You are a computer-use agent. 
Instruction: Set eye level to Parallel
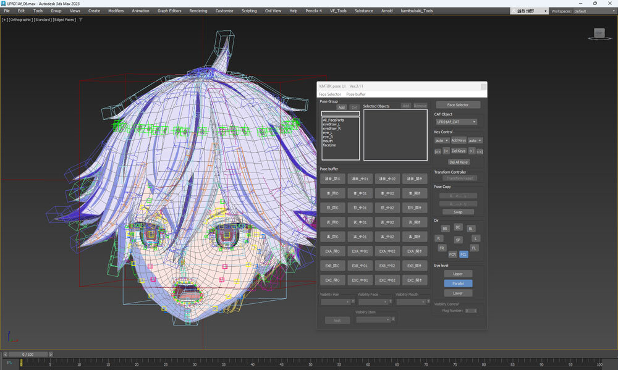pyautogui.click(x=458, y=284)
